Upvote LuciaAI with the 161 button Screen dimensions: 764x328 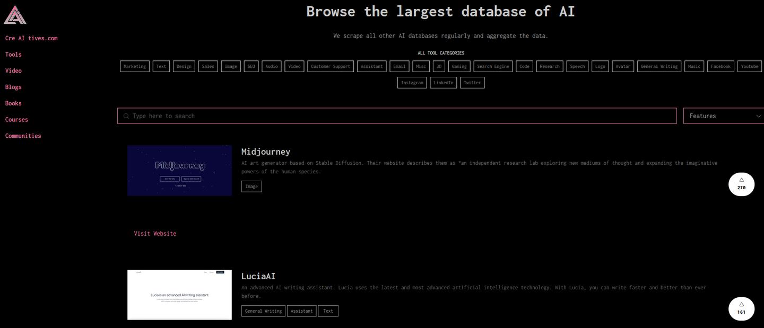(x=741, y=308)
